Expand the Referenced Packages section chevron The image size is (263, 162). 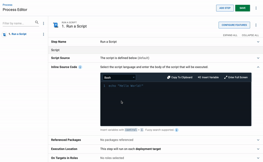coord(258,140)
